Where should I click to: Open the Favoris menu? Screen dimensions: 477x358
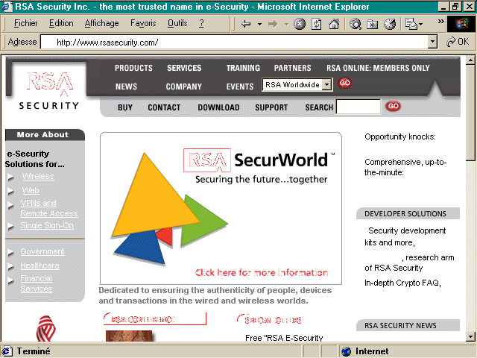[143, 23]
